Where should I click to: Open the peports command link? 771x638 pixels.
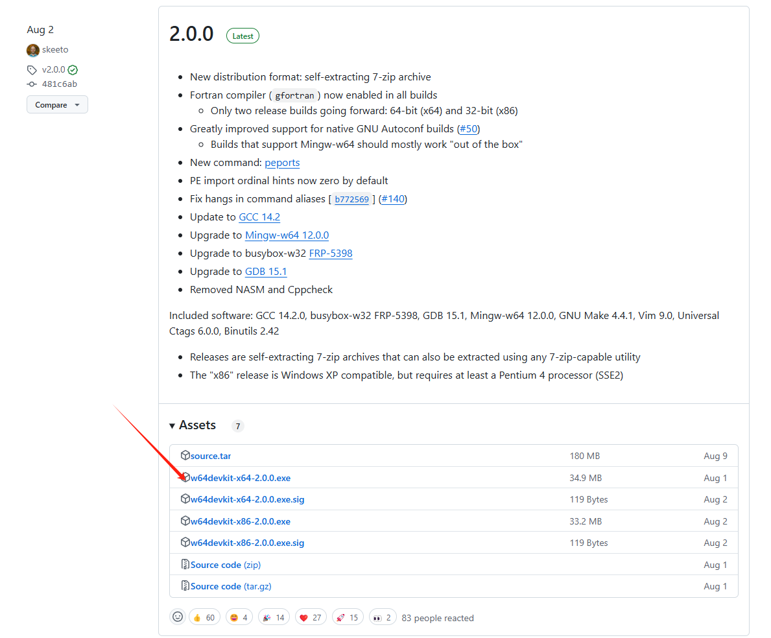pos(282,163)
